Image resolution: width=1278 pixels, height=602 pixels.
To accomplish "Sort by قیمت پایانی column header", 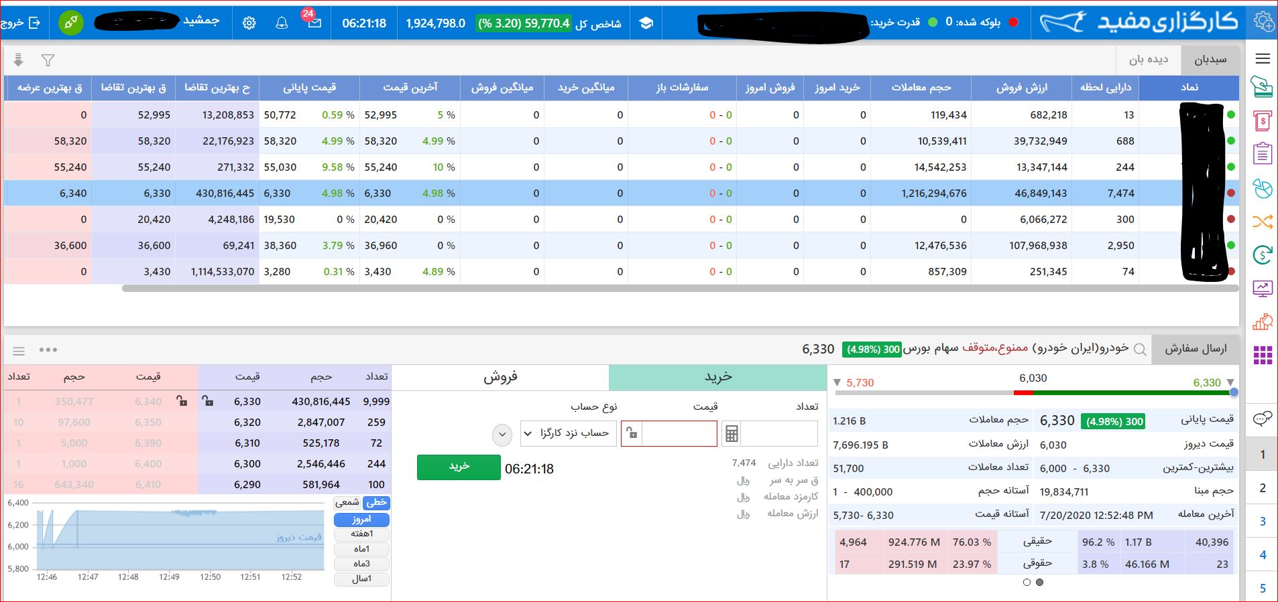I will coord(309,88).
